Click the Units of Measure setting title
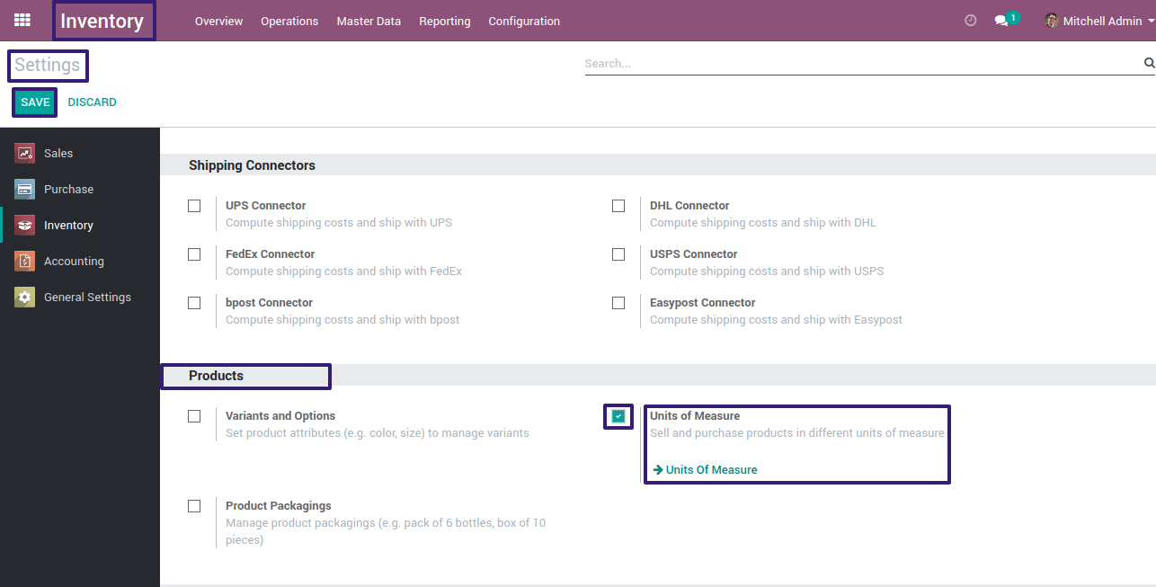This screenshot has width=1156, height=587. point(695,416)
